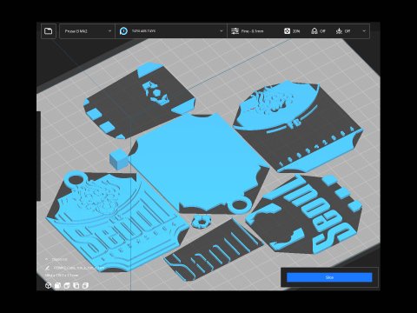Click the infill pattern icon
This screenshot has width=417, height=313.
pos(287,31)
